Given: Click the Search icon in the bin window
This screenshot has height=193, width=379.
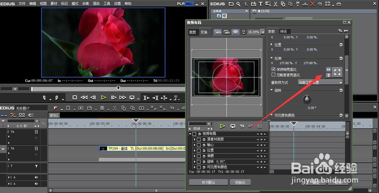Looking at the screenshot, I should coord(238,4).
